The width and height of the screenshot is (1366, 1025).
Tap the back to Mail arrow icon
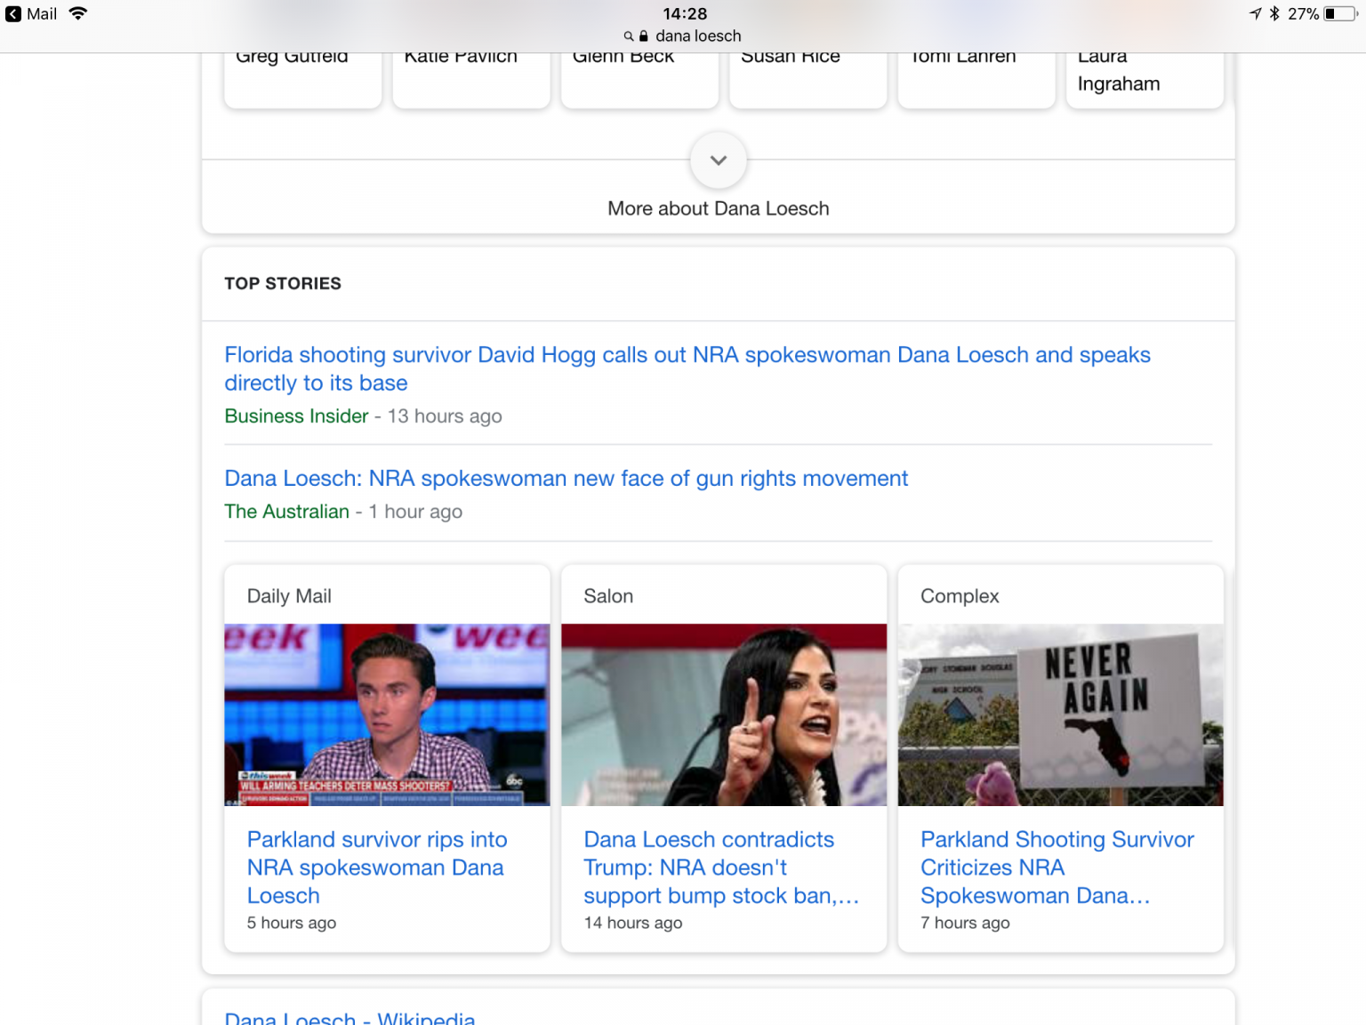[x=13, y=14]
